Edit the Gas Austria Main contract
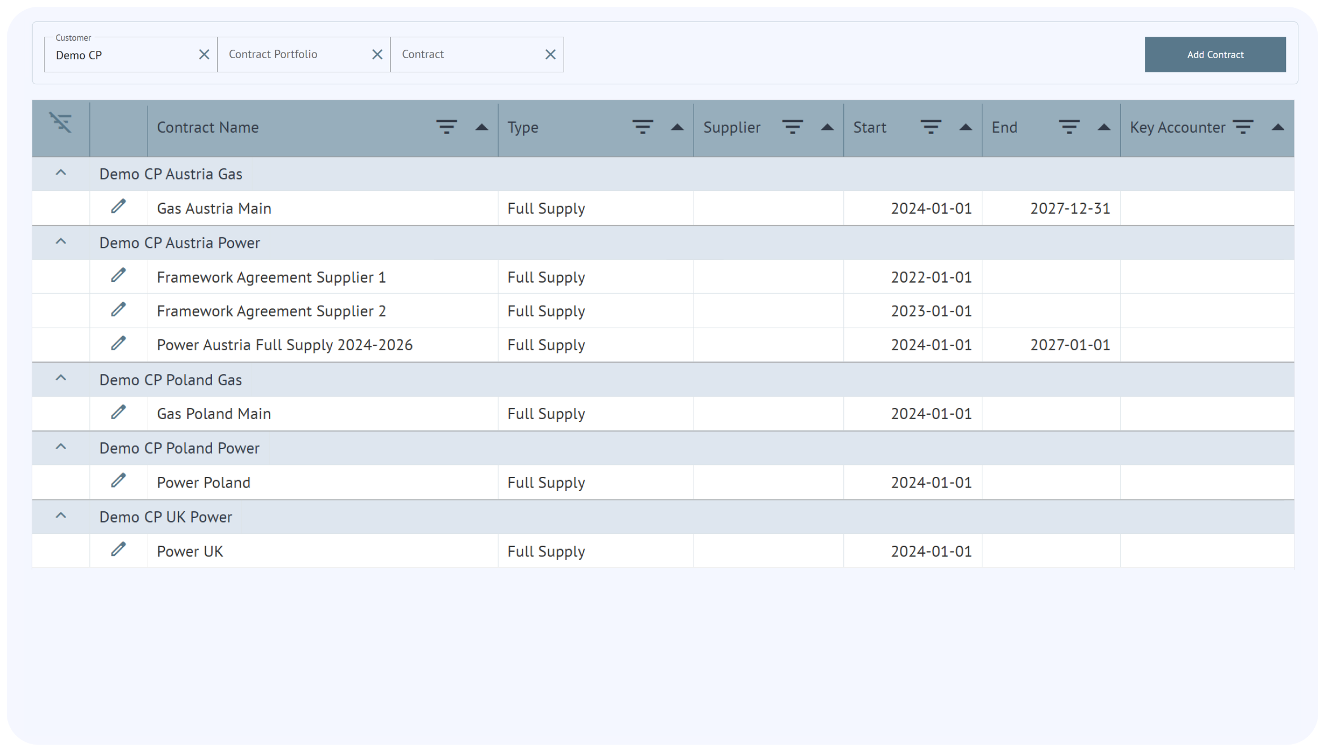 pos(118,207)
